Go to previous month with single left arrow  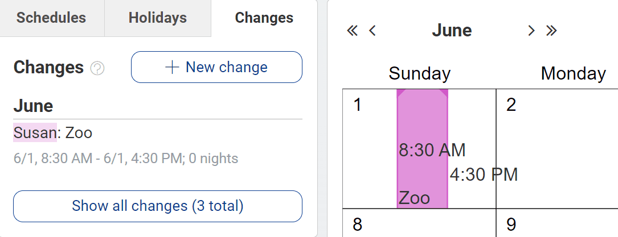pyautogui.click(x=372, y=31)
